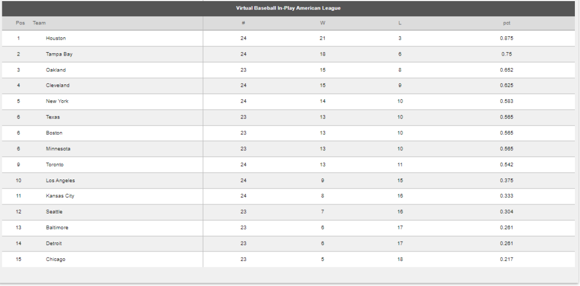This screenshot has width=580, height=286.
Task: Open the Tampa Bay team entry
Action: (x=59, y=54)
